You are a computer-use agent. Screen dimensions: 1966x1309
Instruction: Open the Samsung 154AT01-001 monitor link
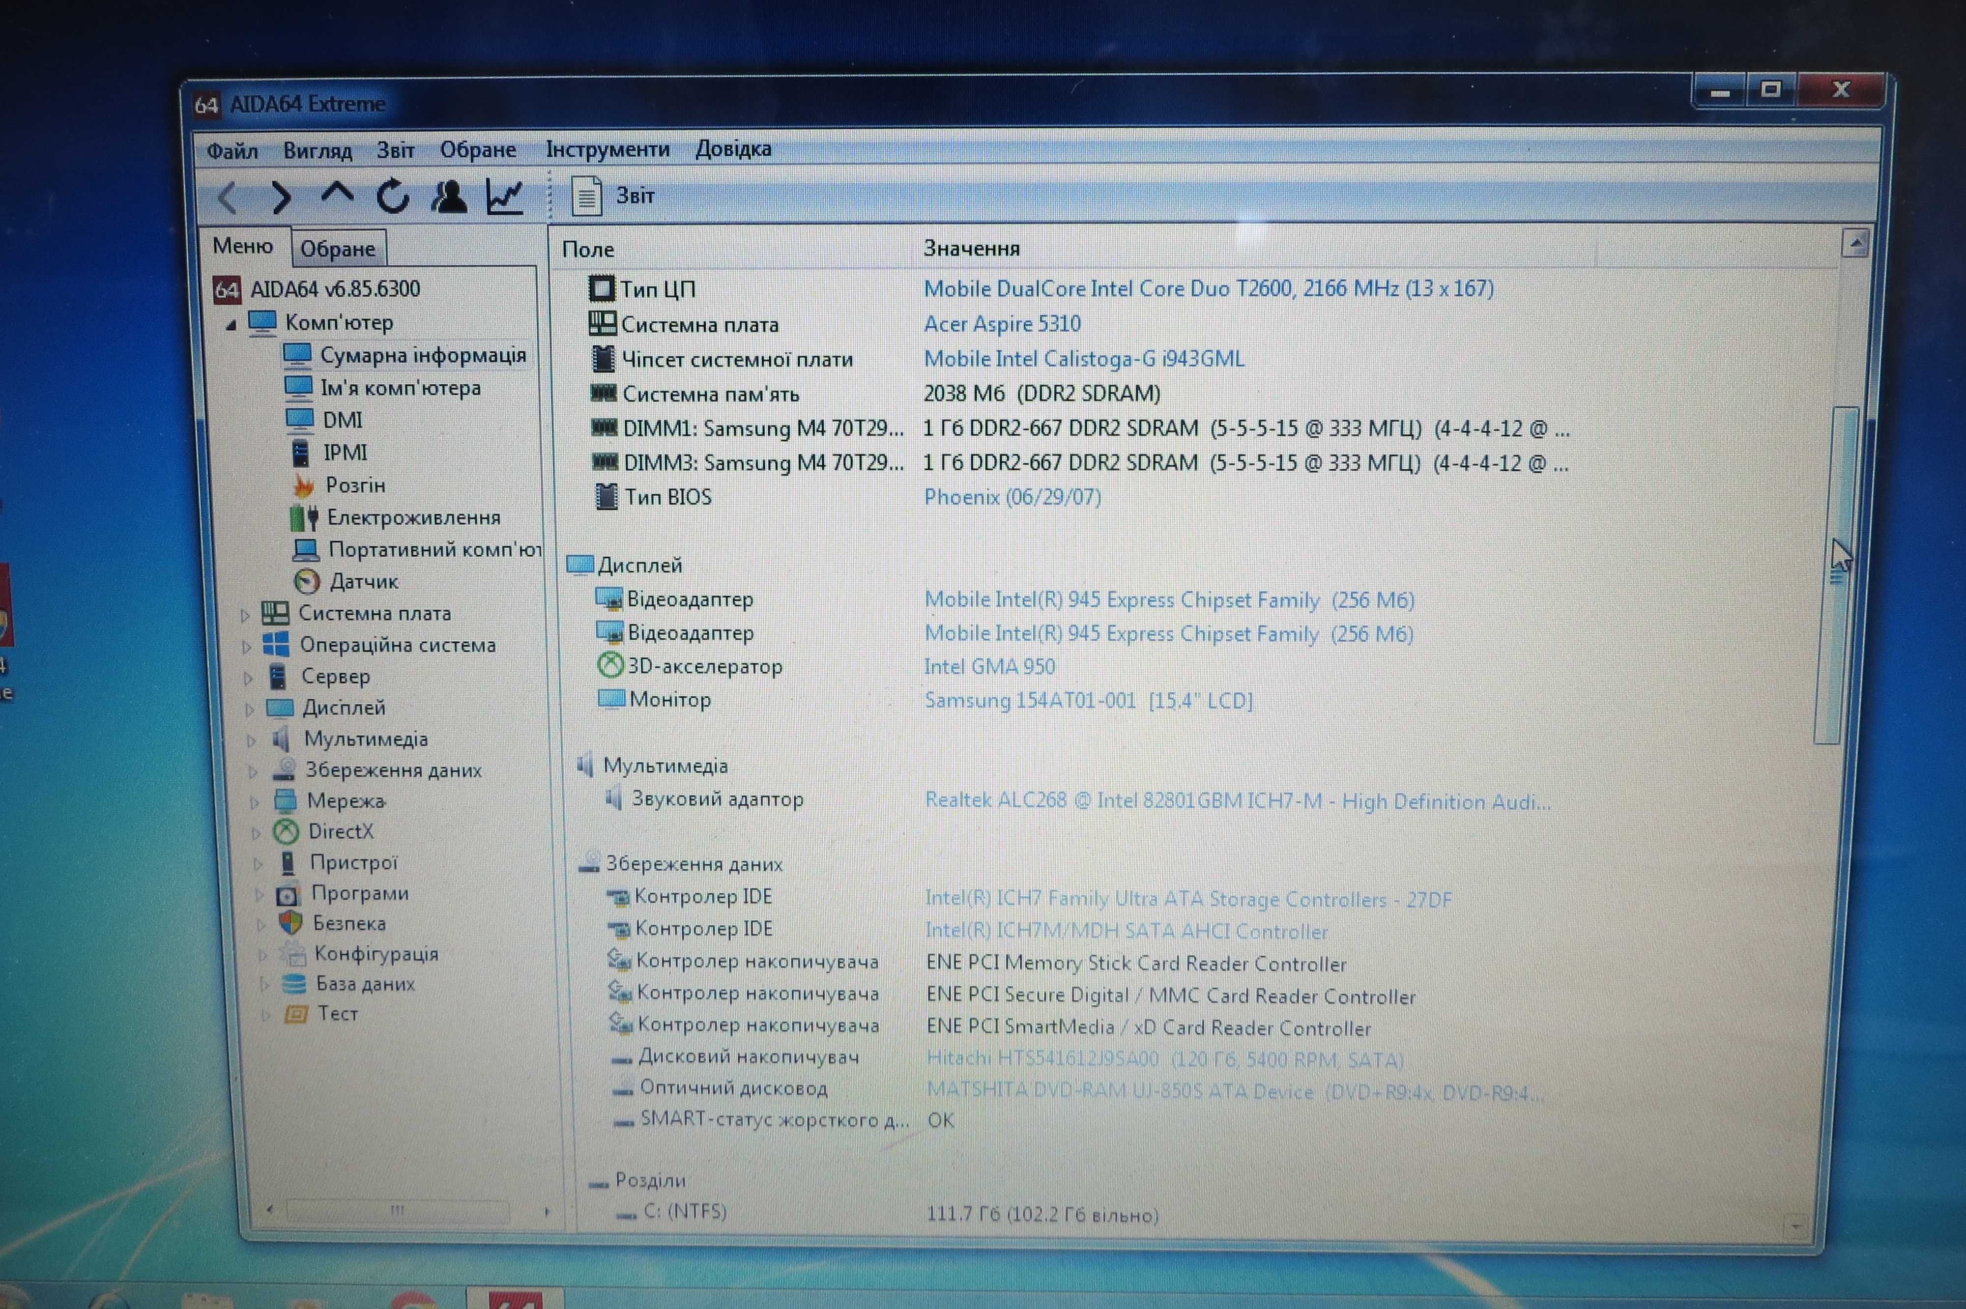point(1089,700)
